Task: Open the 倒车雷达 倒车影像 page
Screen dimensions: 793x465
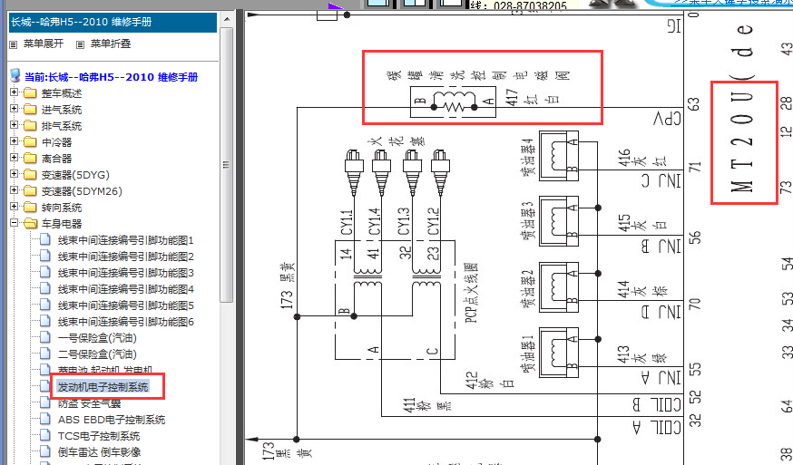Action: (x=99, y=452)
